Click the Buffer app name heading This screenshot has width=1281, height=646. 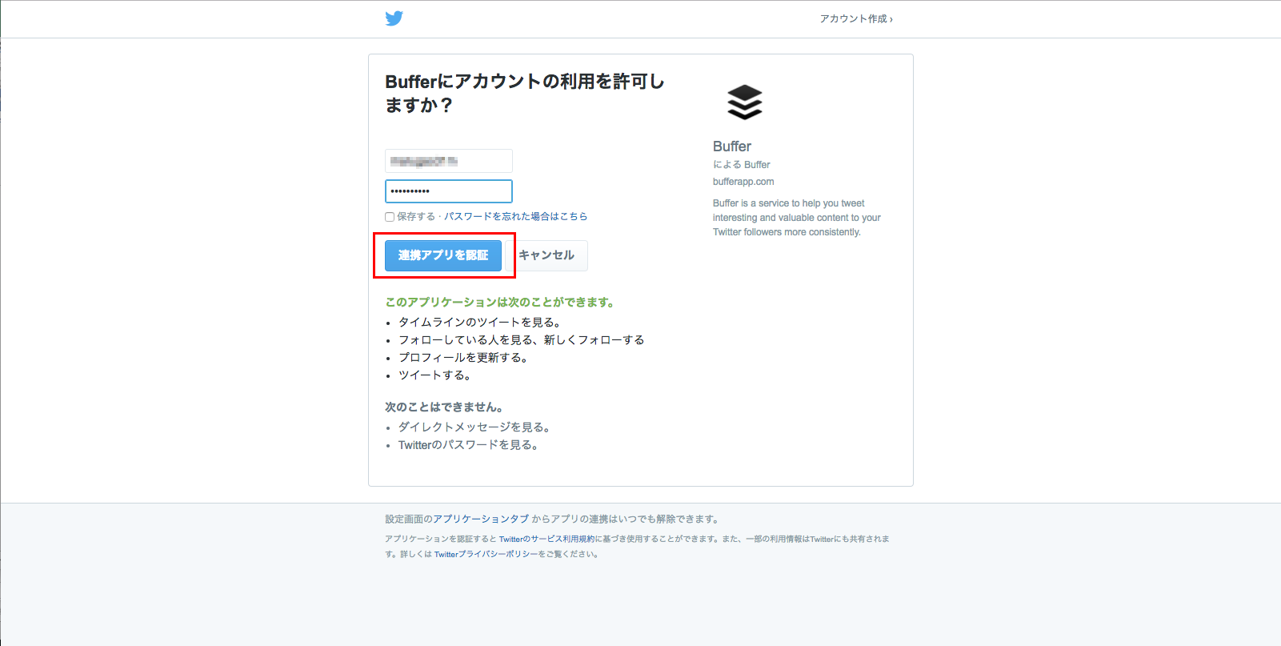point(732,146)
